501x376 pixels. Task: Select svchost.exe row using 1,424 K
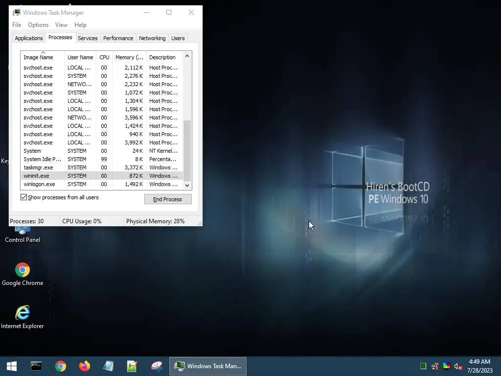(102, 126)
